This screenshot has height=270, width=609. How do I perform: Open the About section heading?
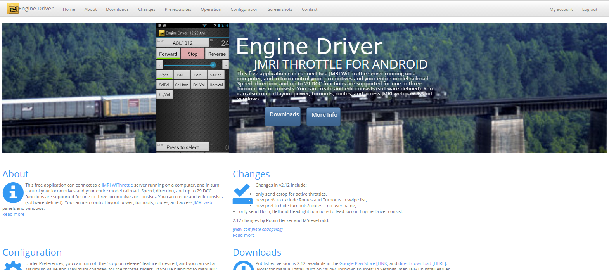click(16, 174)
